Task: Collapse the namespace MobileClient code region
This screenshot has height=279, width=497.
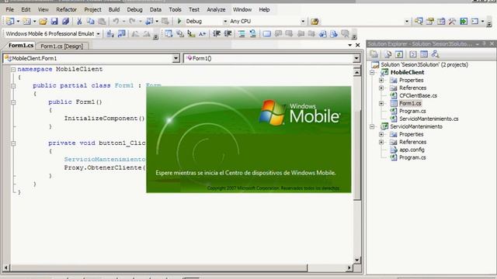Action: (x=13, y=69)
